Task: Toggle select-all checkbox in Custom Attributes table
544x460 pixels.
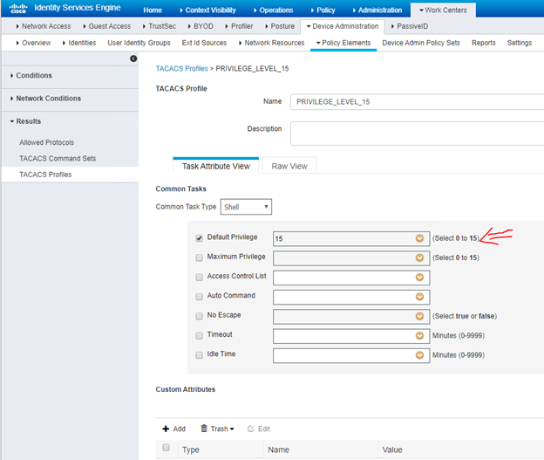Action: 167,448
